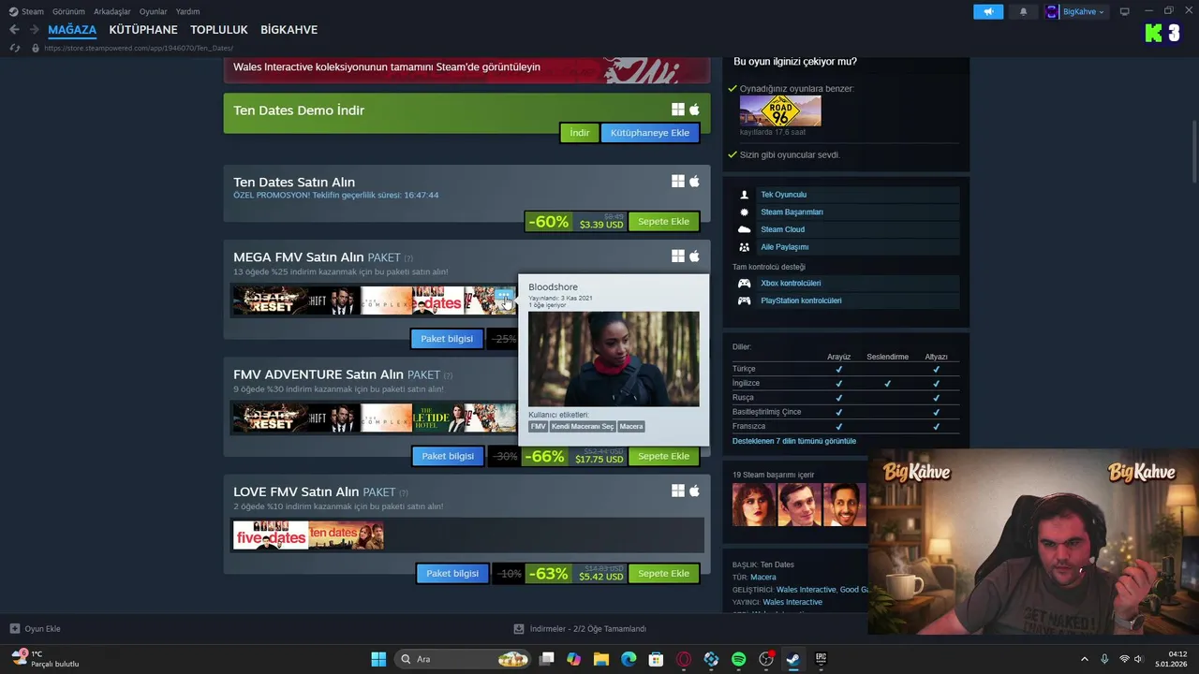This screenshot has width=1199, height=674.
Task: Click the Kendi Maceranı Seç tag
Action: 583,427
